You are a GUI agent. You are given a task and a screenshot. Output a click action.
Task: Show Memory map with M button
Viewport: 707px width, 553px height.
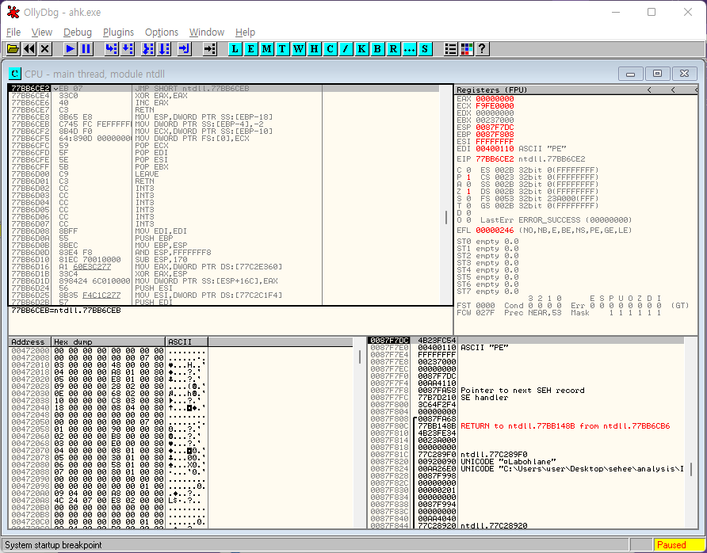click(x=266, y=48)
